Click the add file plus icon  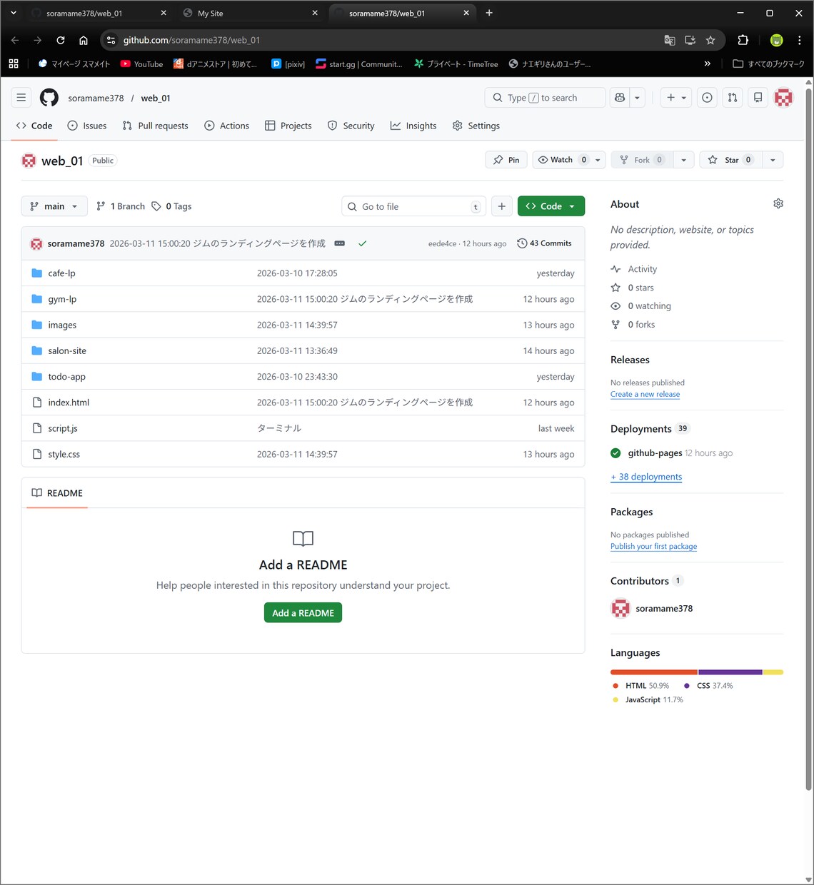coord(502,206)
